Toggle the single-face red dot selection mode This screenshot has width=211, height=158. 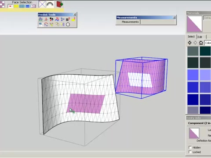pyautogui.click(x=10, y=6)
